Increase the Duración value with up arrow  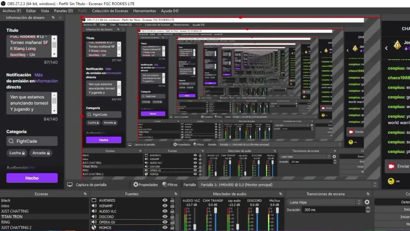[368, 208]
